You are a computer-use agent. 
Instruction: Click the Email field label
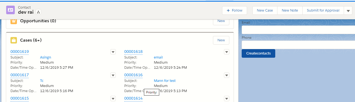[x=246, y=23]
